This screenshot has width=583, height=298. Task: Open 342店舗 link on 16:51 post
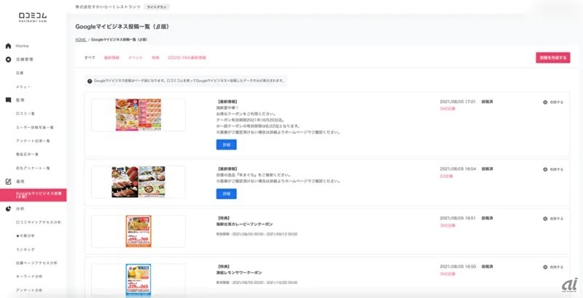pos(447,225)
